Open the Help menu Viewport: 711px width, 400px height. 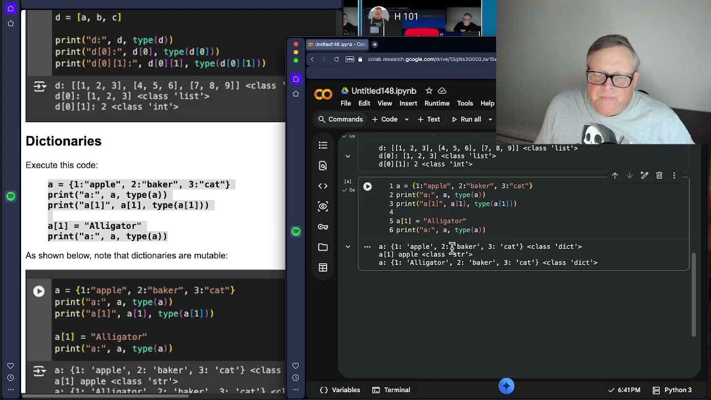click(x=487, y=103)
